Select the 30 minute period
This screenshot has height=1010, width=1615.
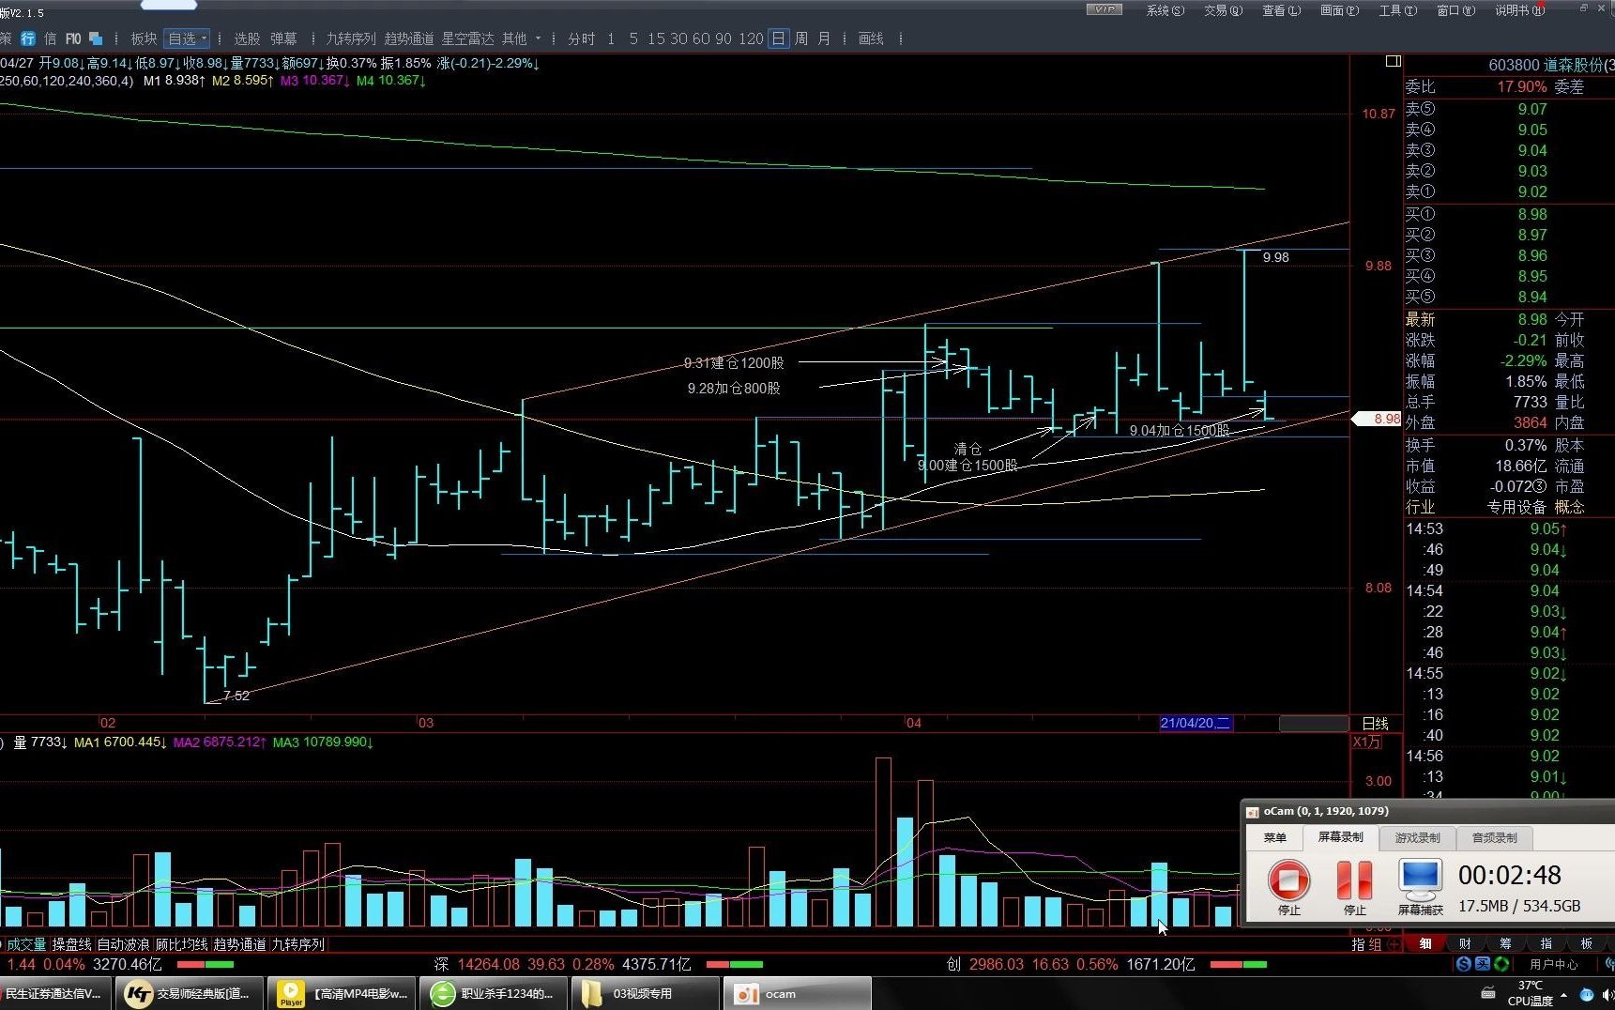coord(678,38)
